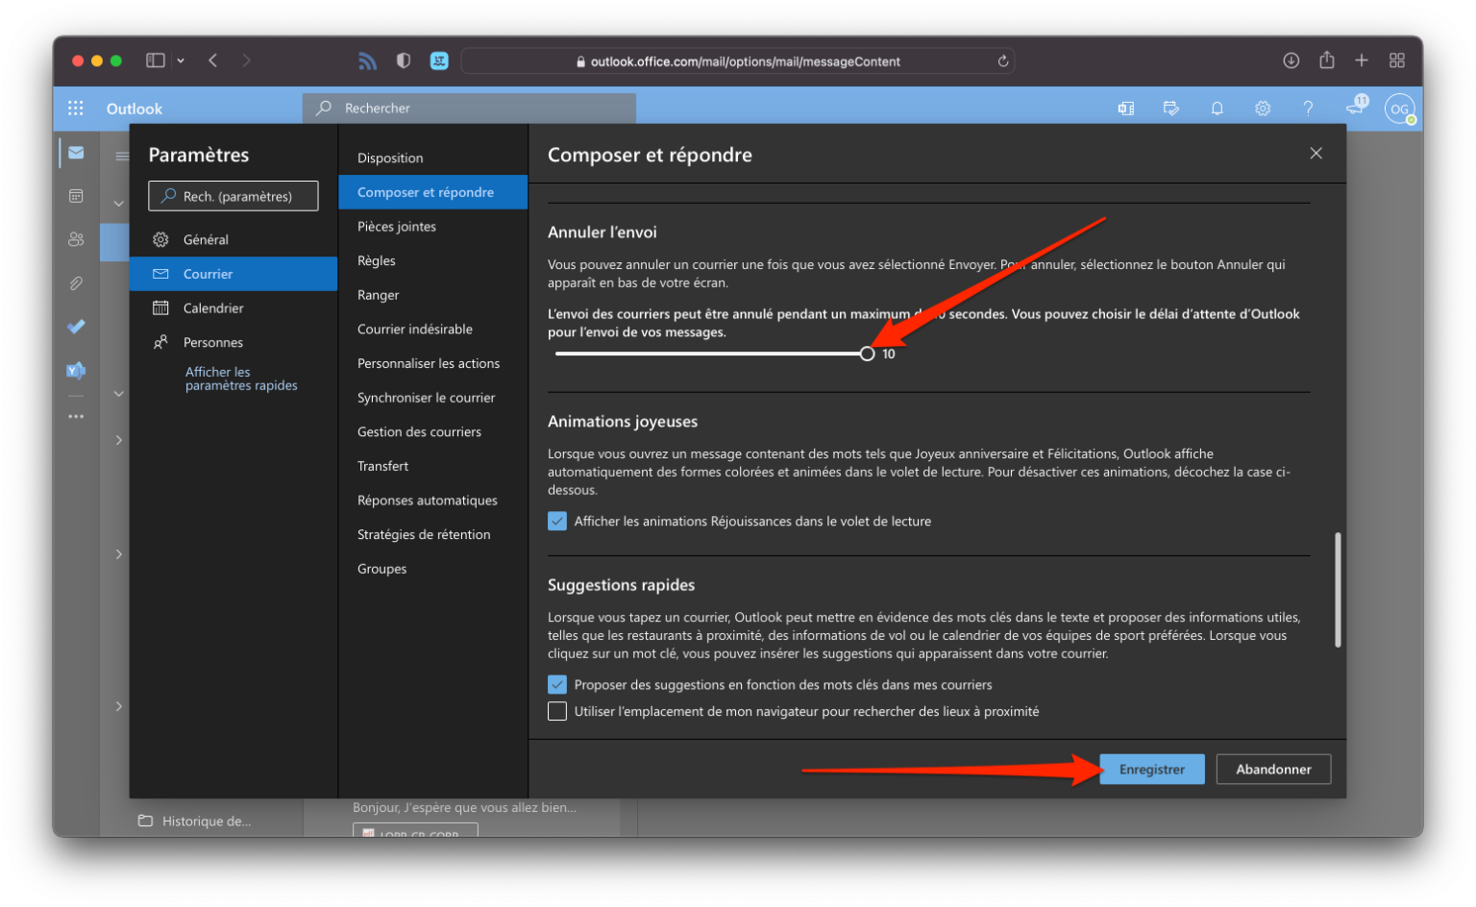Open My Day pane icon
Screen dimensions: 1476x907
[1171, 109]
